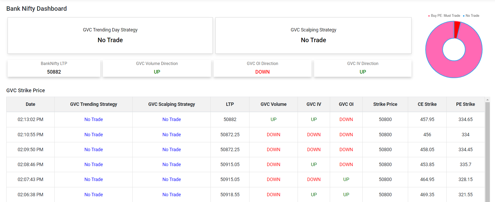Click GVC Volume UP in 02:13:02 row
Image resolution: width=495 pixels, height=202 pixels.
[274, 119]
